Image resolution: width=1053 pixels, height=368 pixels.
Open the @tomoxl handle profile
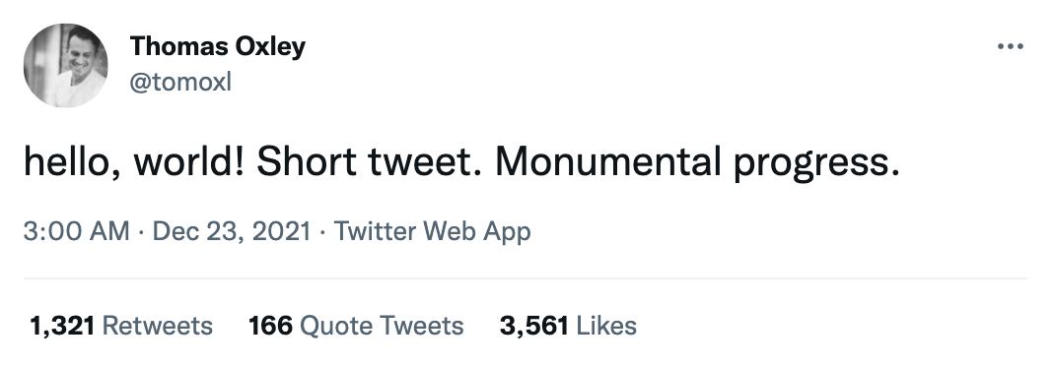pos(180,83)
